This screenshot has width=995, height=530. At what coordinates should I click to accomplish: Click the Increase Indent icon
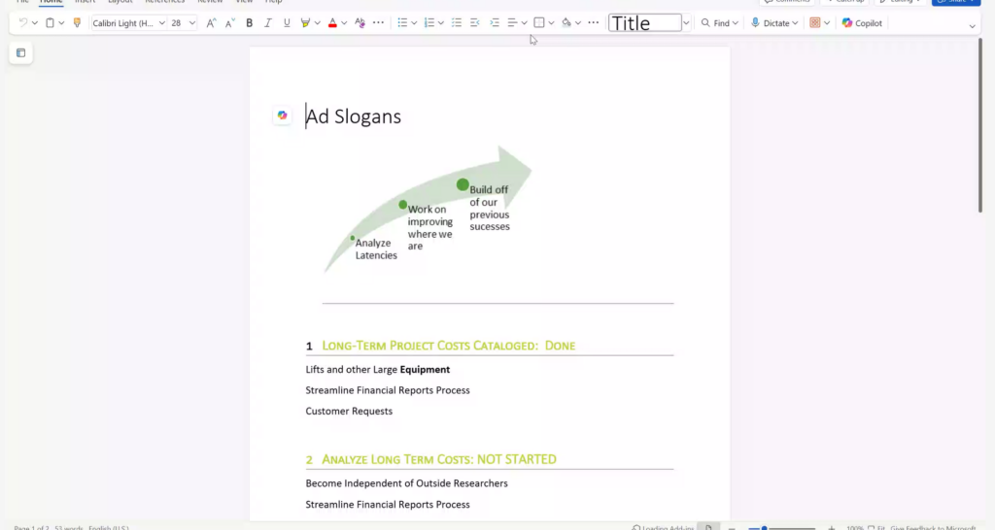(495, 23)
